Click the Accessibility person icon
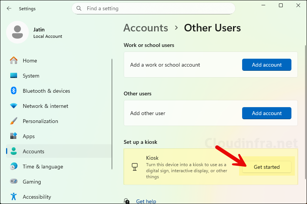Image resolution: width=307 pixels, height=204 pixels. click(14, 197)
